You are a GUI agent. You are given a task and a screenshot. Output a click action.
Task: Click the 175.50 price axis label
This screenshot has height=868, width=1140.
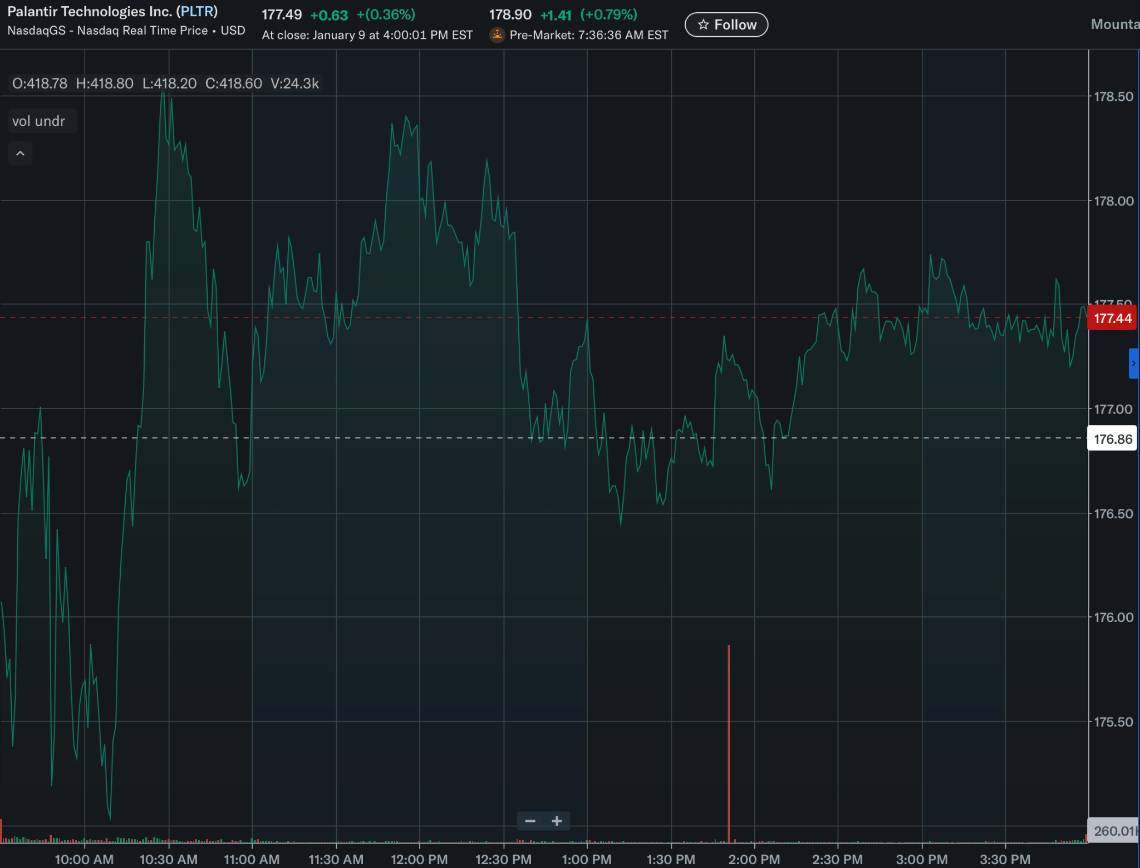click(1113, 722)
